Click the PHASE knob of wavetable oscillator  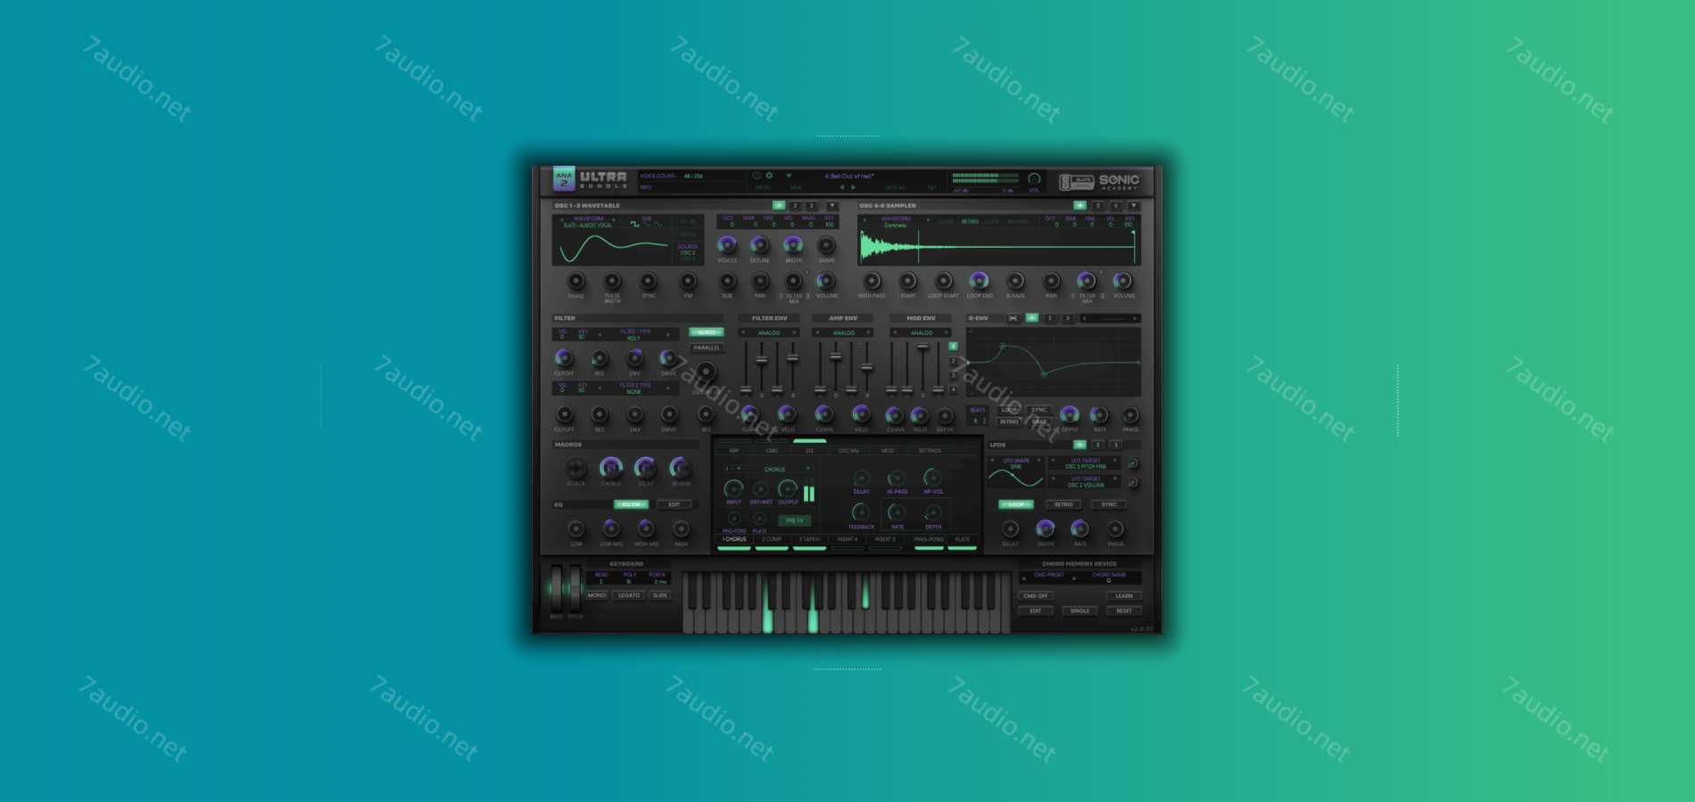[576, 282]
